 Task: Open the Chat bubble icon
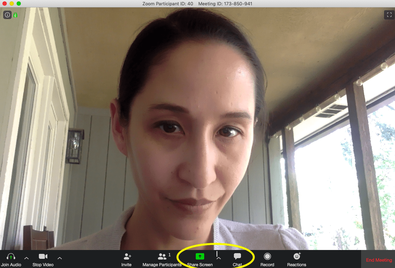[x=237, y=256]
